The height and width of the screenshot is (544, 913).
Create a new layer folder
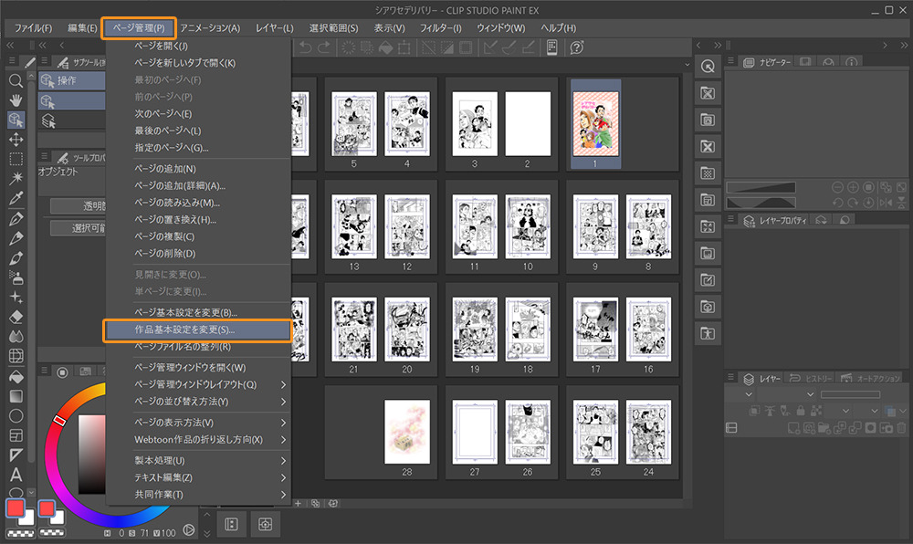pyautogui.click(x=824, y=428)
